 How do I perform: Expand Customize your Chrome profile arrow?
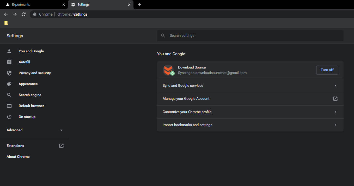(335, 112)
